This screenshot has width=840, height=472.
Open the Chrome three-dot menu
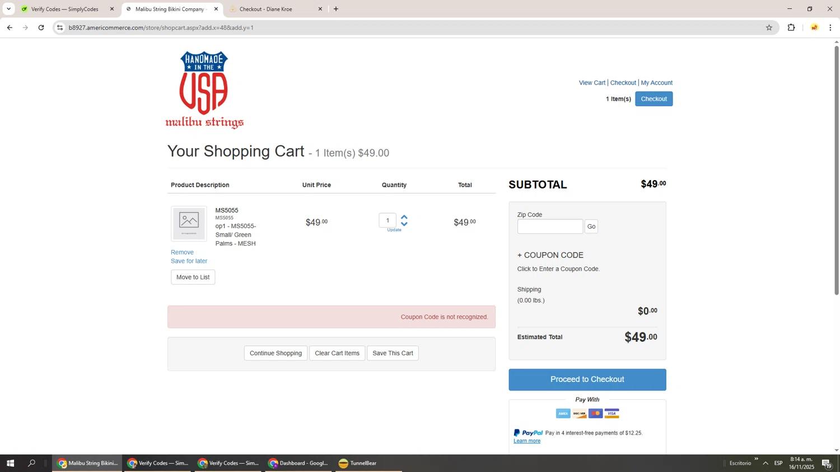click(830, 27)
